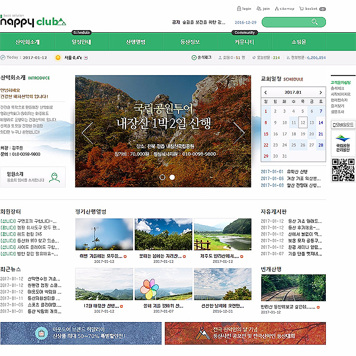Image resolution: width=356 pixels, height=356 pixels.
Task: Expand the Seoul weather dropdown arrow
Action: click(86, 58)
